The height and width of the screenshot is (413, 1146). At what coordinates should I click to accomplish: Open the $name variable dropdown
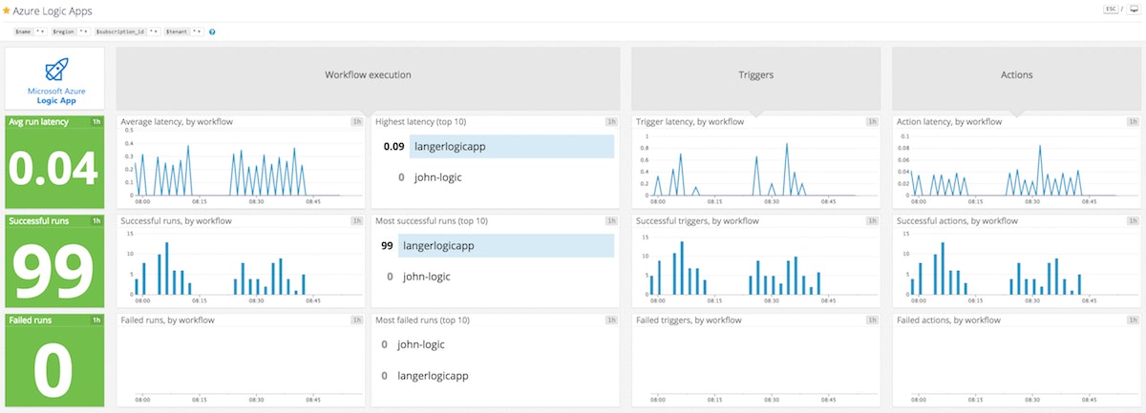[x=38, y=31]
